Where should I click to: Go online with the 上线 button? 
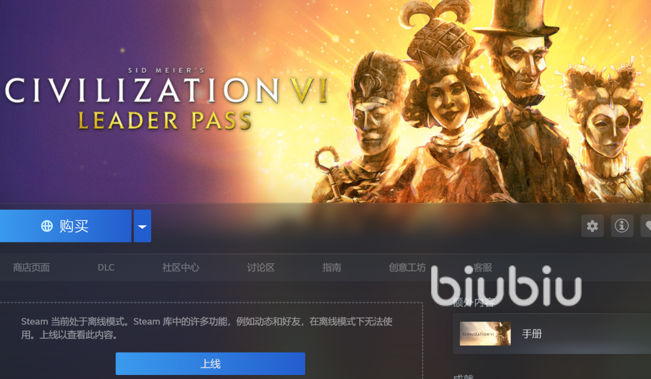pyautogui.click(x=210, y=364)
